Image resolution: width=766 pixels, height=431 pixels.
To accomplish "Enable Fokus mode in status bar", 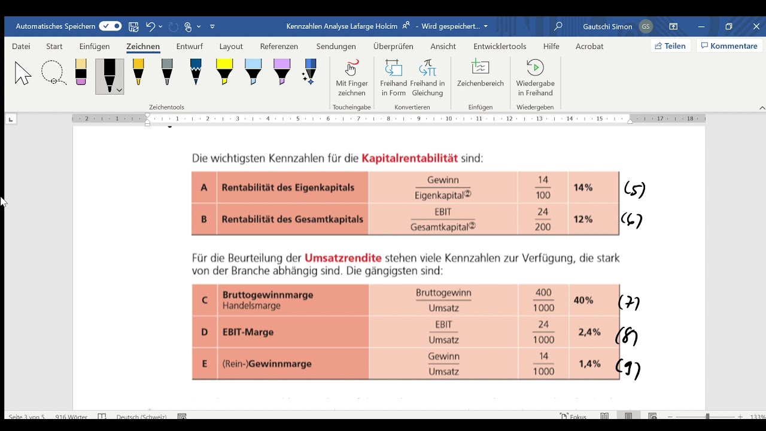I will coord(573,417).
